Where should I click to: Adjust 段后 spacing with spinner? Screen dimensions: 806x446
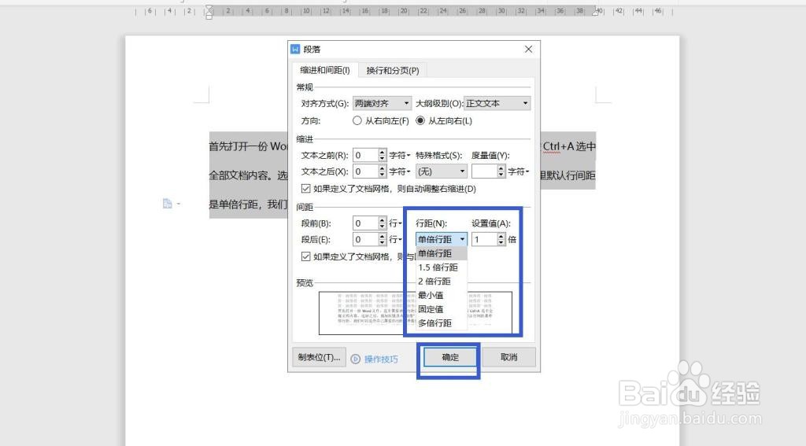click(382, 239)
